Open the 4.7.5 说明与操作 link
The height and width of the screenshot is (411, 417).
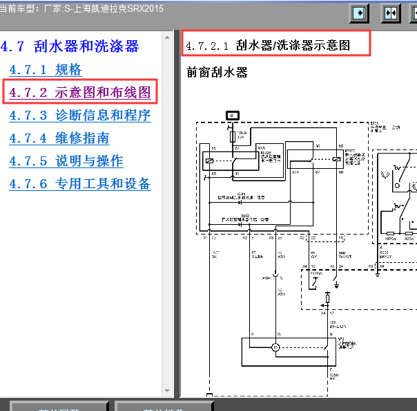[66, 161]
